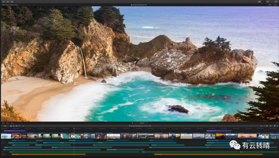Toggle the inspector panel visibility button
The height and width of the screenshot is (158, 279).
268,2
